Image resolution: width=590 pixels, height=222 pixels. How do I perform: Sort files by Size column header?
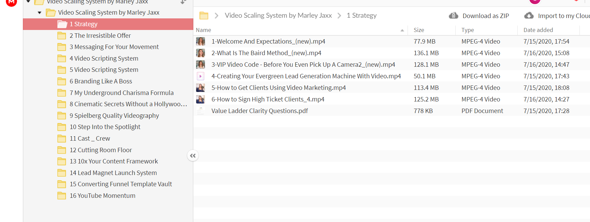[x=419, y=30]
